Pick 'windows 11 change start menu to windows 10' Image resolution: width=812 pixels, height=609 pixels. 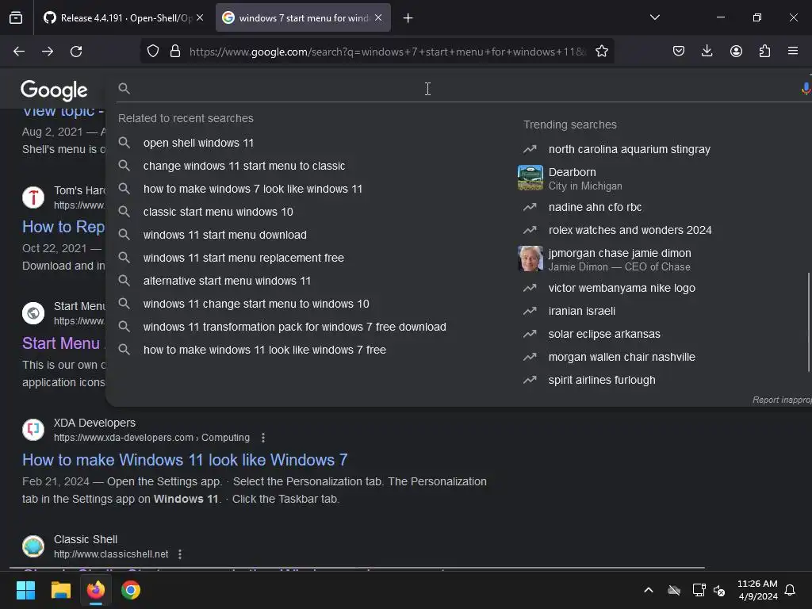[256, 304]
